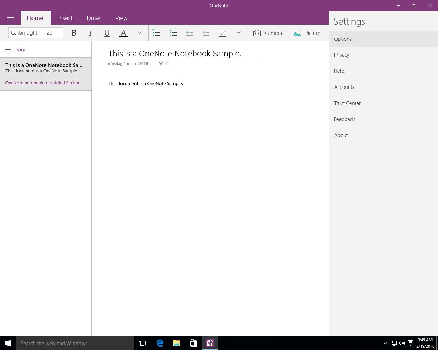Click the page title text

(175, 53)
